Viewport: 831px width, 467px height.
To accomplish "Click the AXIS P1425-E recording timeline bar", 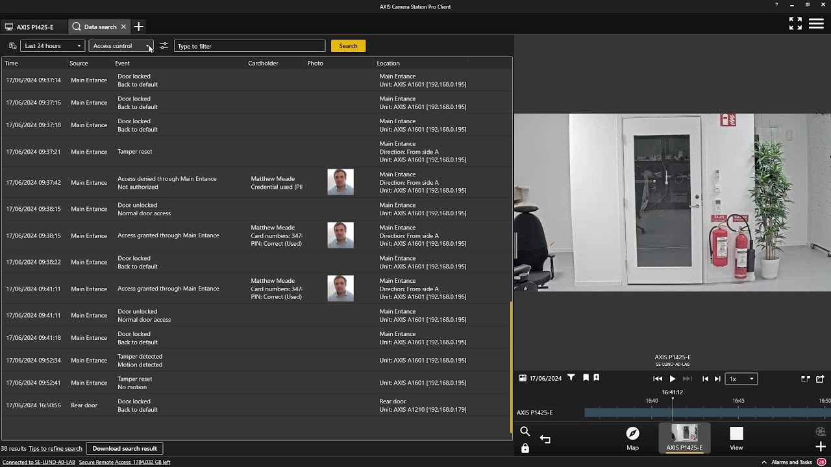I will 708,413.
